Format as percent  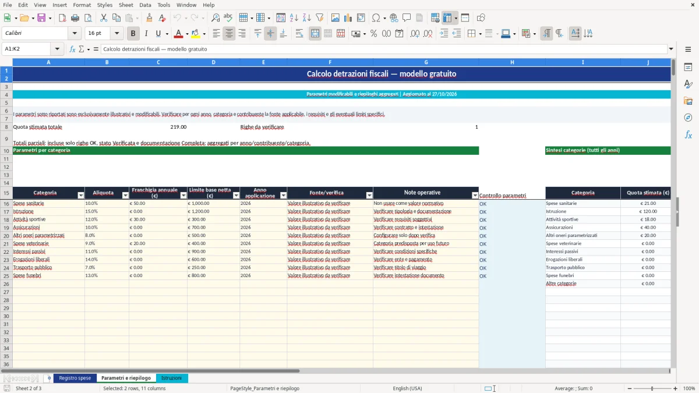pos(373,34)
